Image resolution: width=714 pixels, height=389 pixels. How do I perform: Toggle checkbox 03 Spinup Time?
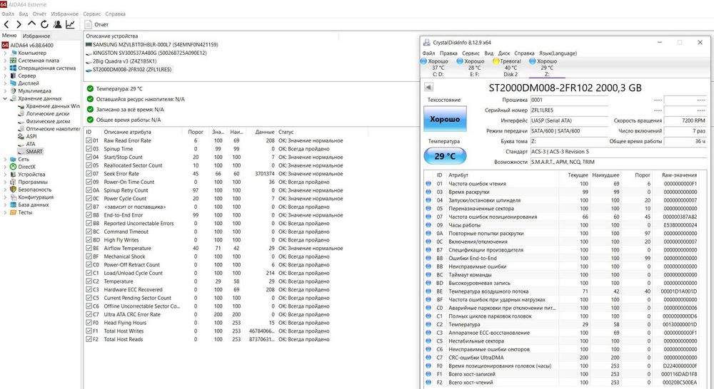coord(89,149)
